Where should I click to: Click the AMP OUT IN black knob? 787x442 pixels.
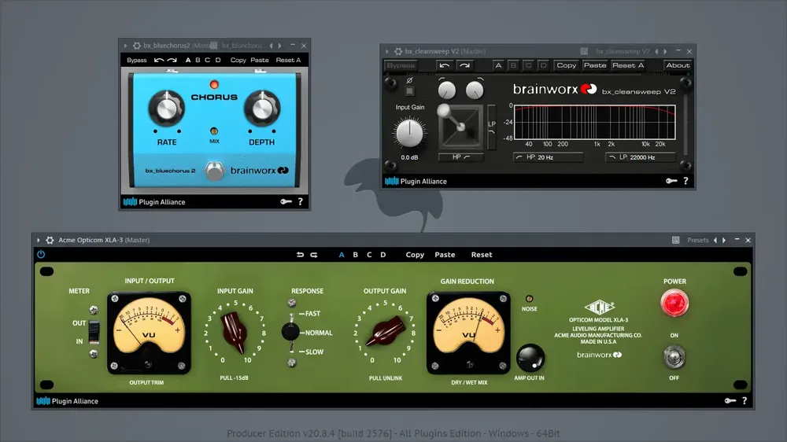[x=530, y=358]
